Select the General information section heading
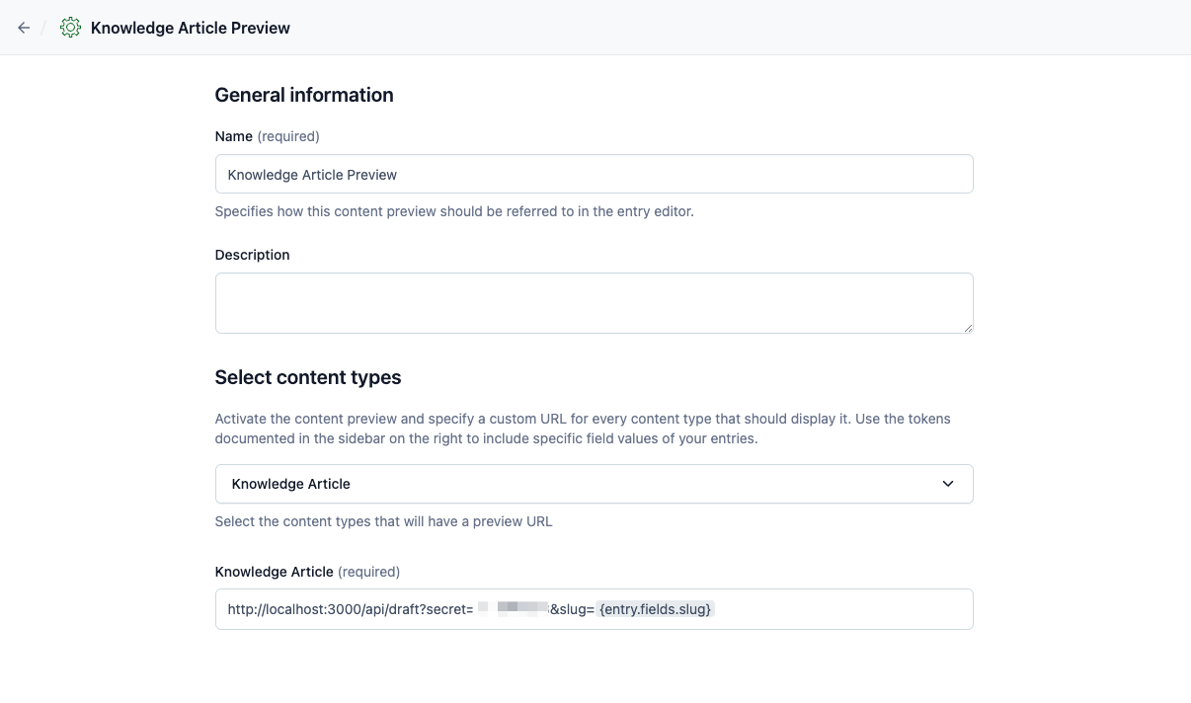This screenshot has width=1191, height=703. point(303,95)
